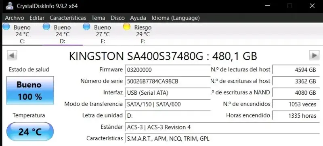Open the Idioma (Language) menu

176,18
